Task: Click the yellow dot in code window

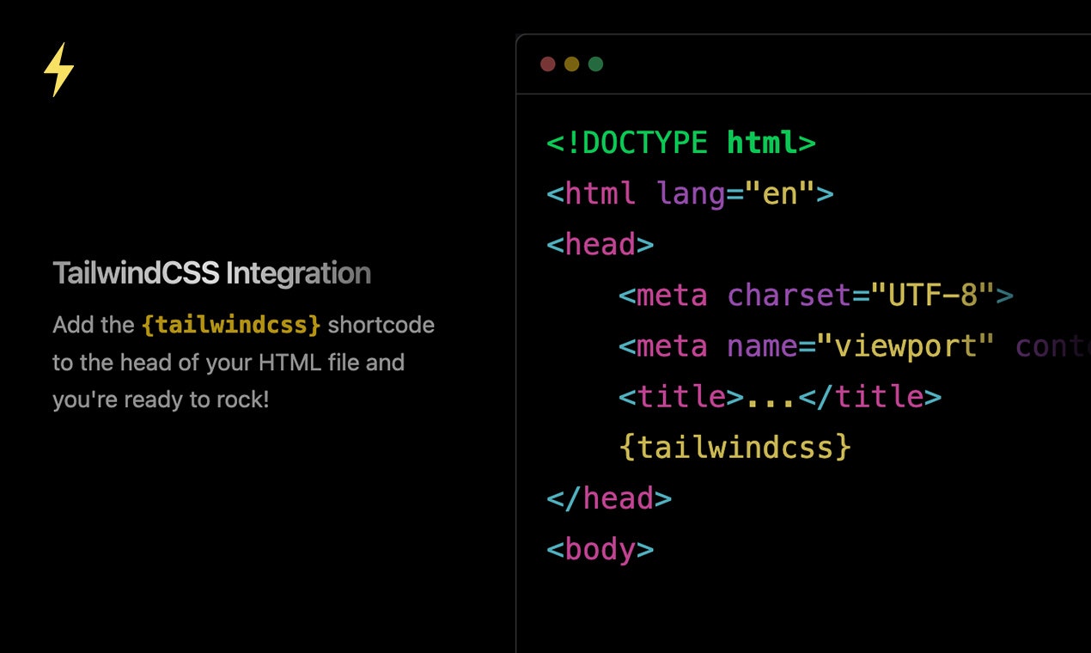Action: pyautogui.click(x=571, y=64)
